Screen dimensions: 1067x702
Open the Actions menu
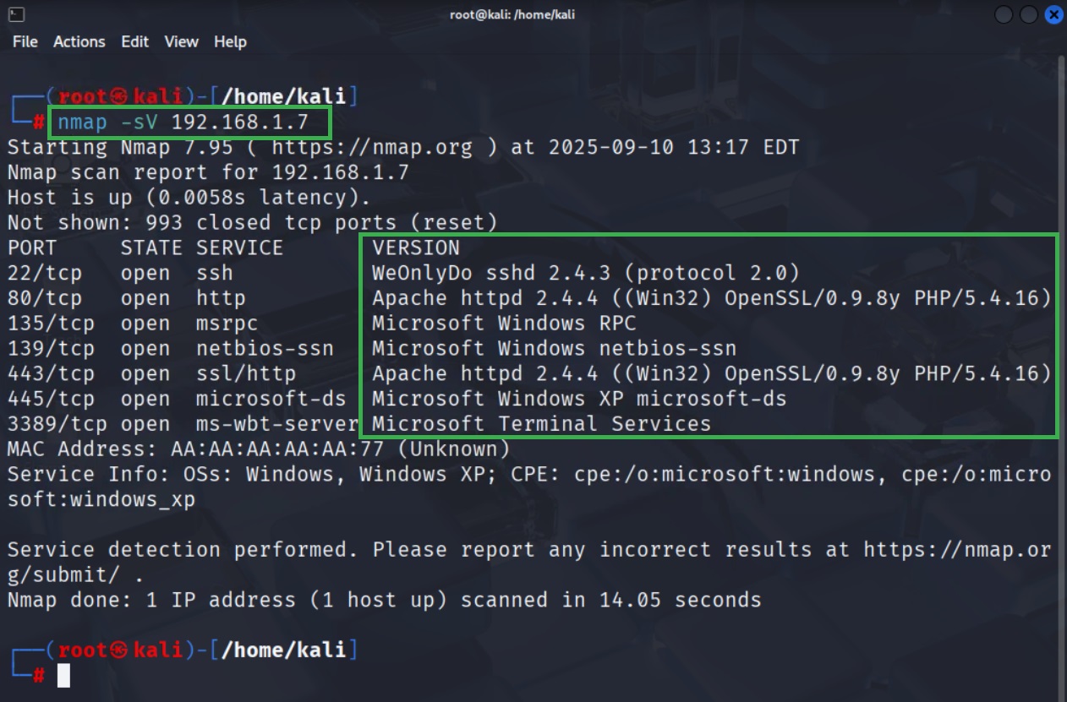(x=79, y=41)
